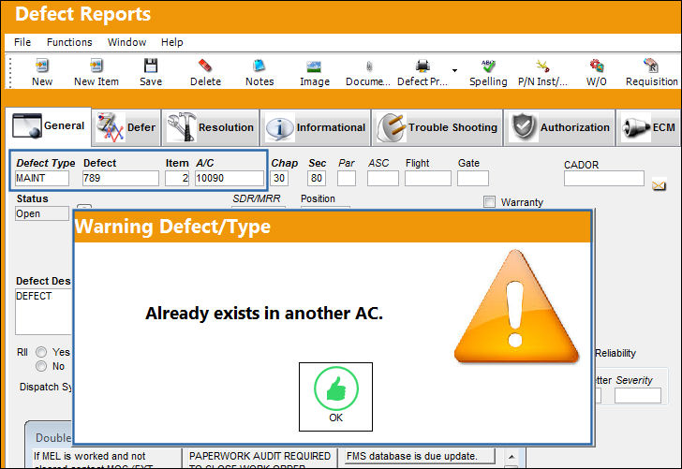Click the Defect Description text area
Image resolution: width=682 pixels, height=469 pixels.
pyautogui.click(x=43, y=312)
